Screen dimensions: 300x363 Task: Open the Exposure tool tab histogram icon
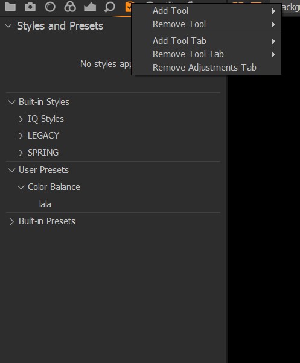pyautogui.click(x=90, y=7)
